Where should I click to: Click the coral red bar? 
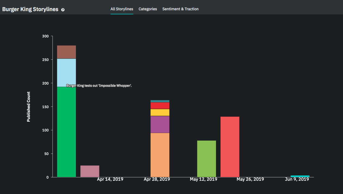coord(230,147)
